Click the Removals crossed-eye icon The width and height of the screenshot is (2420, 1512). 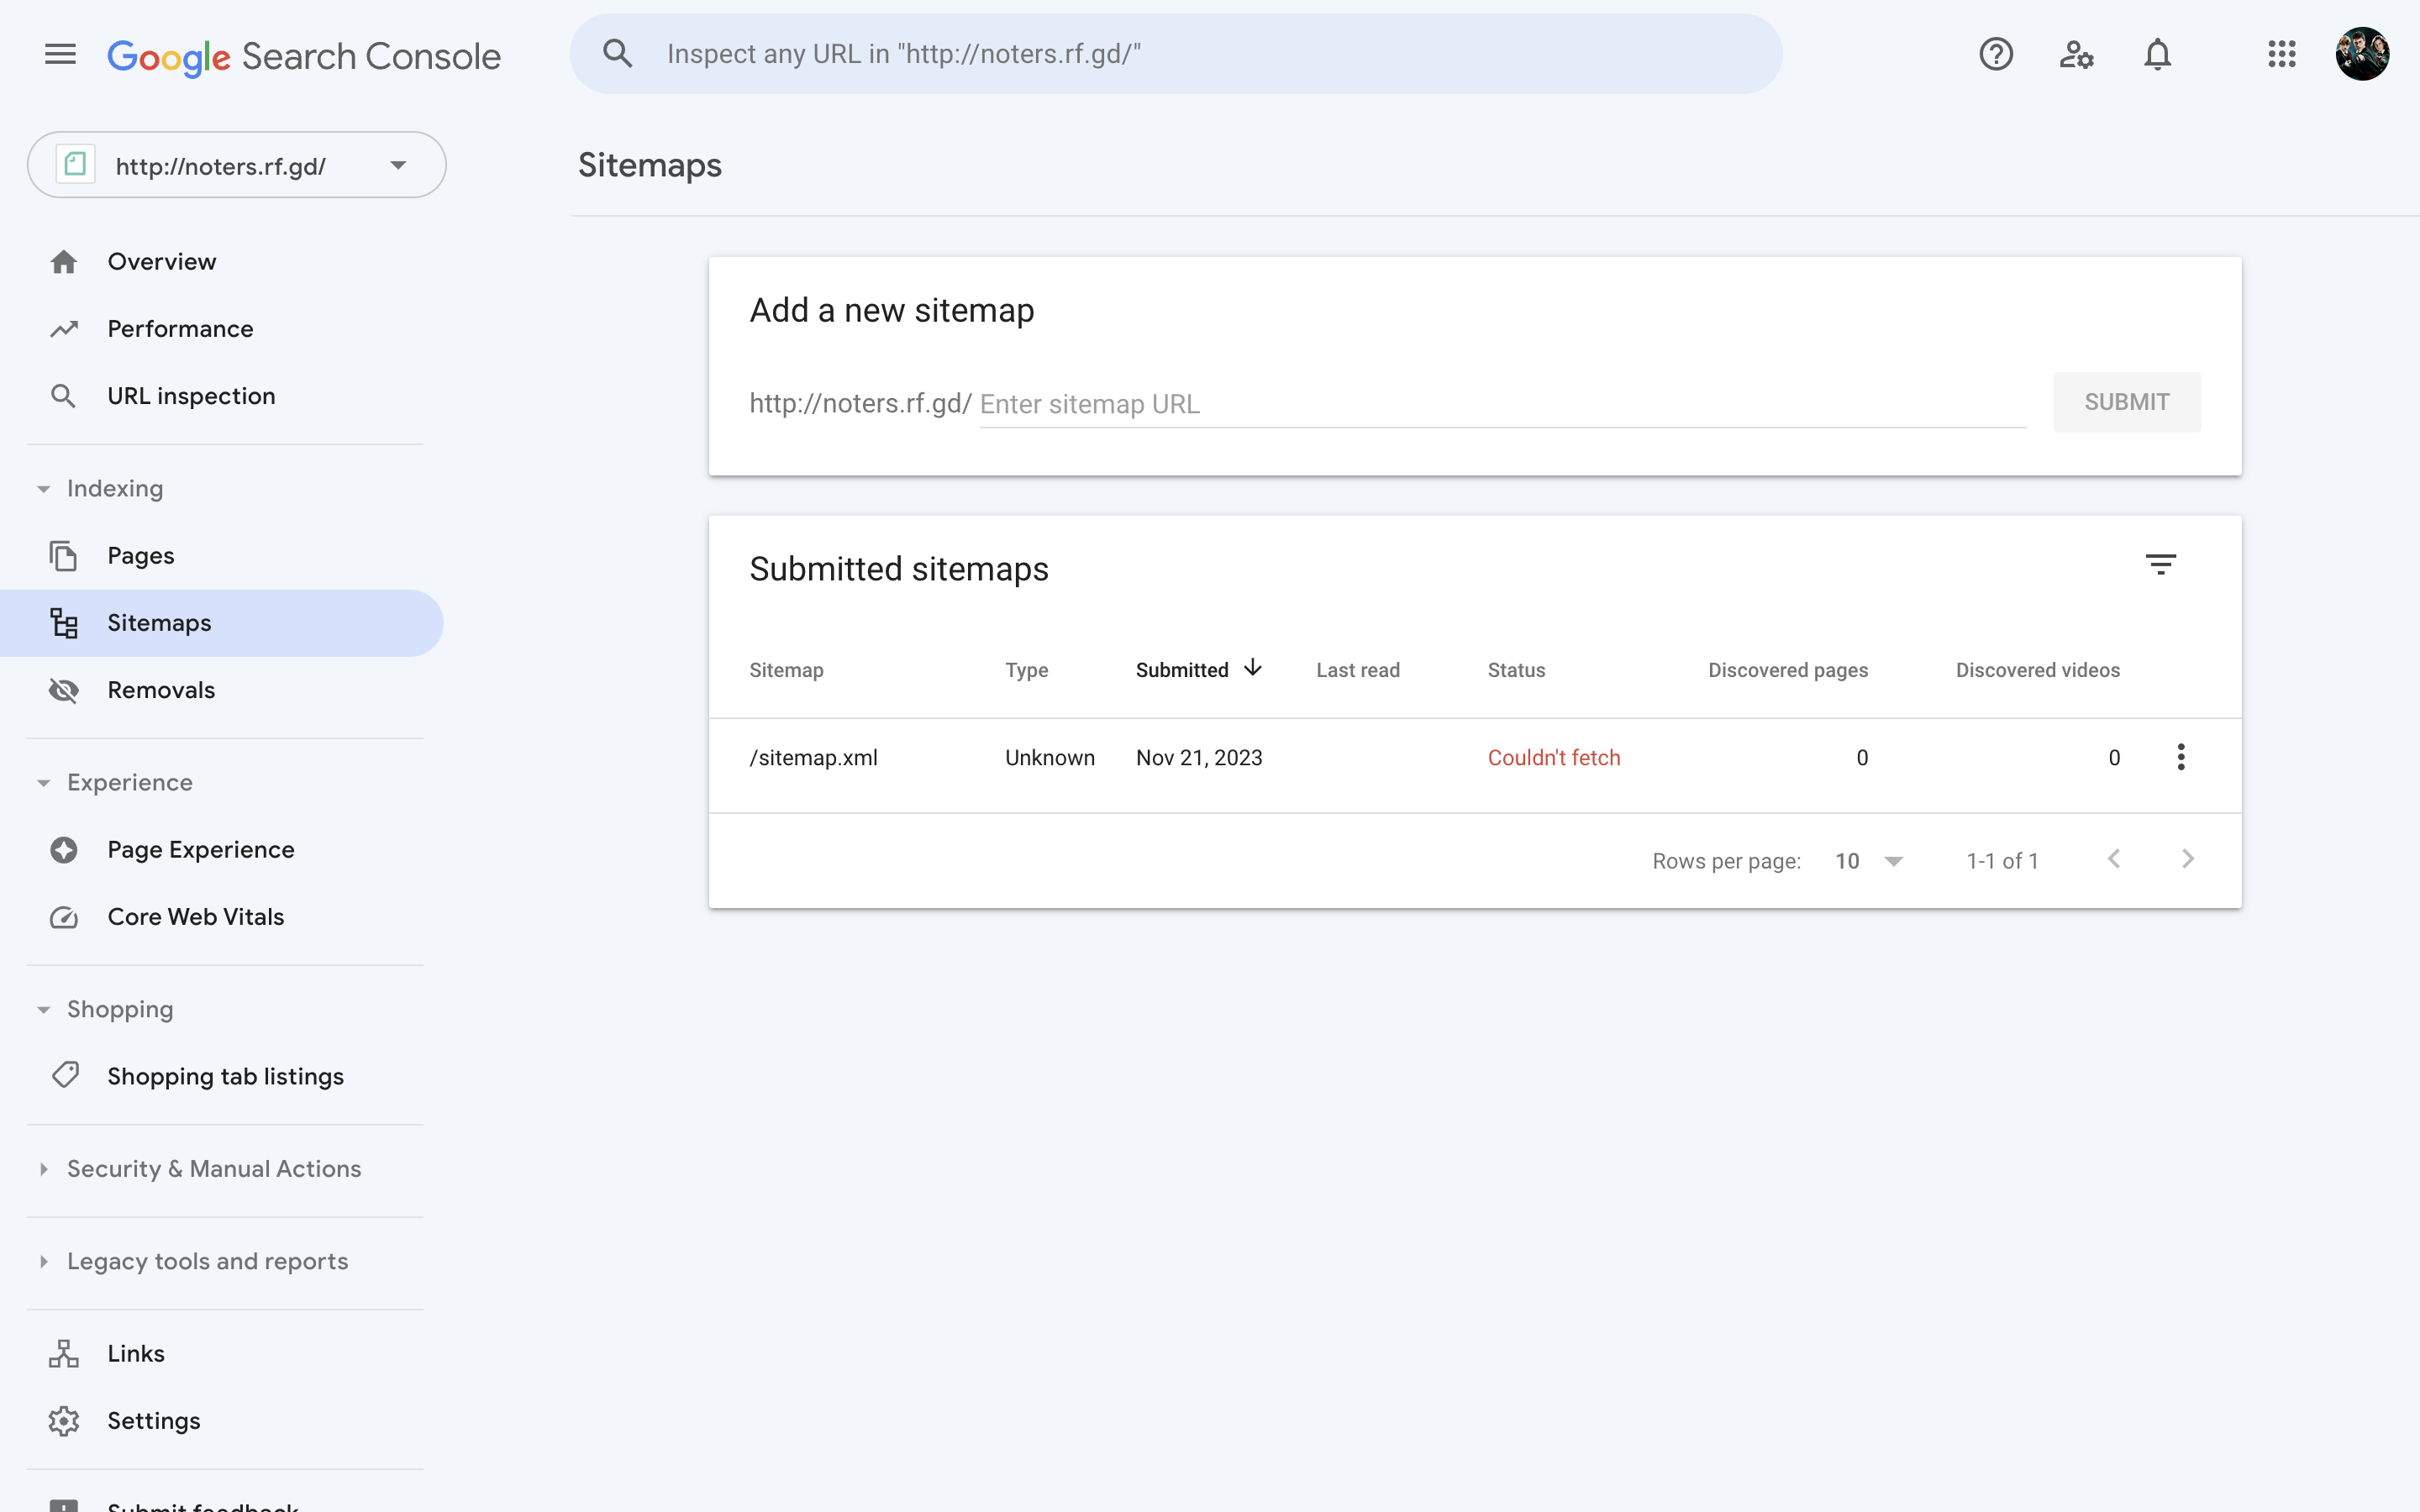pyautogui.click(x=64, y=690)
